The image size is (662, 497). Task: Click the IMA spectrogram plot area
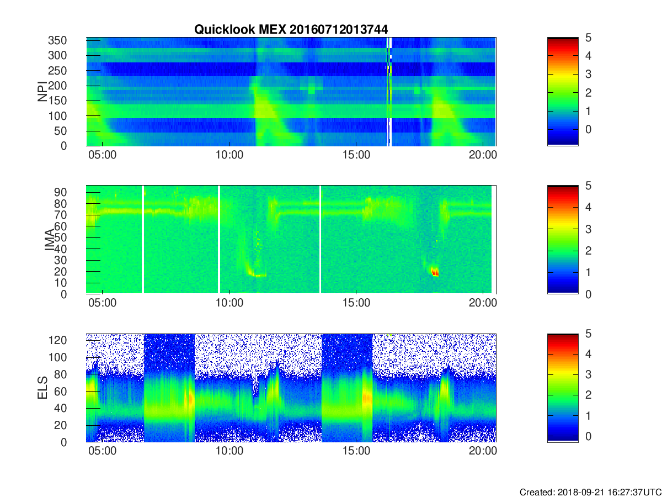point(291,240)
